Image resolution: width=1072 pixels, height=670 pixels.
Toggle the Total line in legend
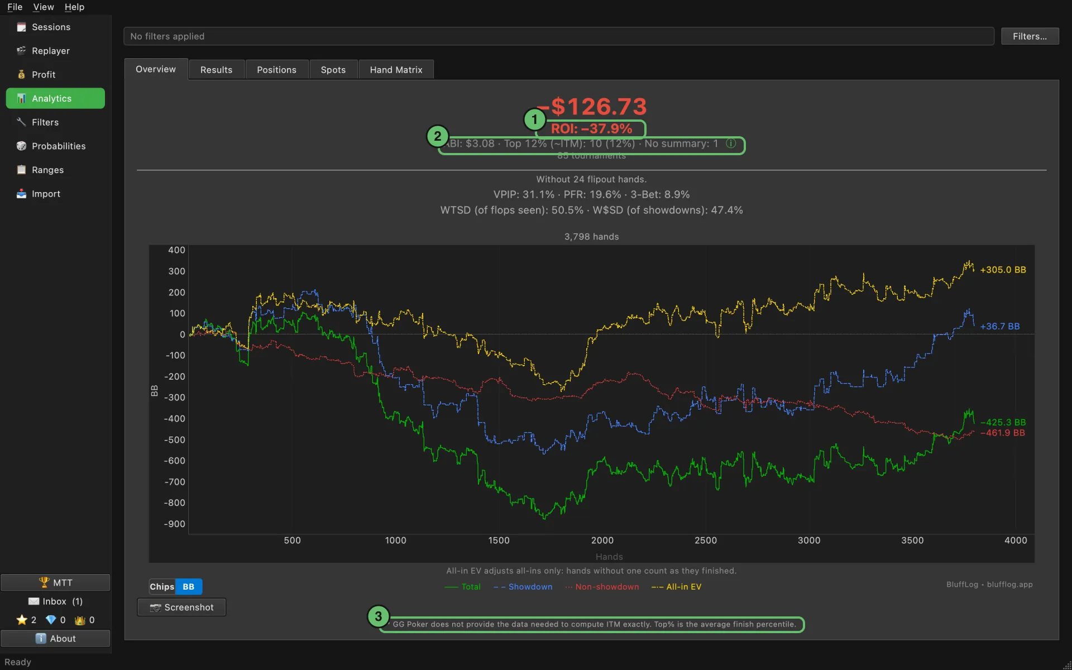click(462, 587)
